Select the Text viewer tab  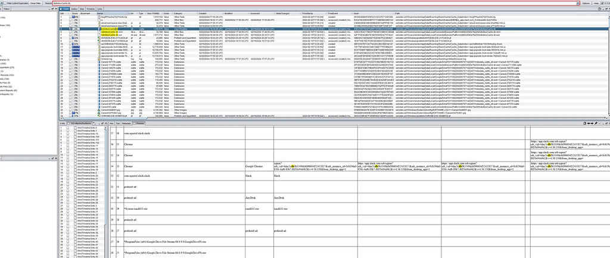click(118, 123)
